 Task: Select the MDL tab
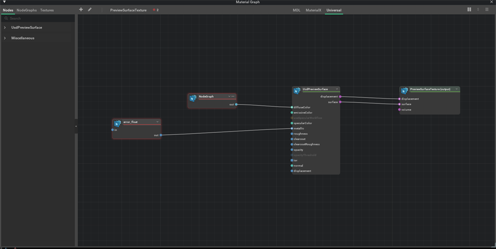click(x=296, y=10)
